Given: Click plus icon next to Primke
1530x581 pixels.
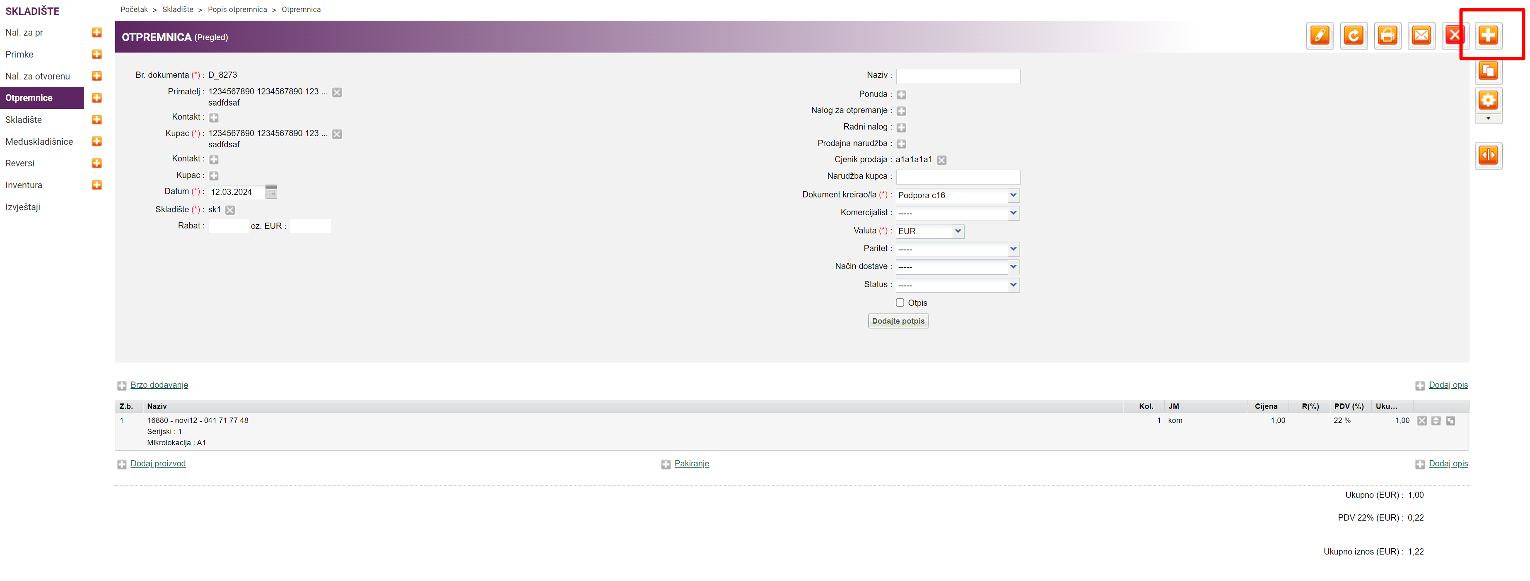Looking at the screenshot, I should (x=97, y=55).
